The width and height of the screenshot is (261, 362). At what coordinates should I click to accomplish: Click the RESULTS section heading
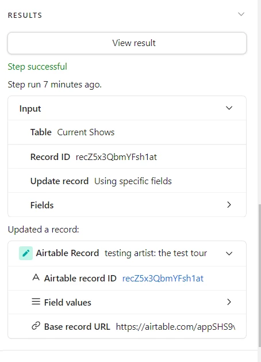click(x=25, y=15)
